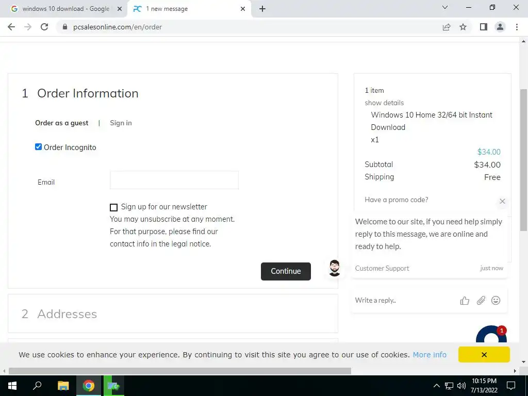
Task: Expand show details in order summary
Action: pos(384,103)
